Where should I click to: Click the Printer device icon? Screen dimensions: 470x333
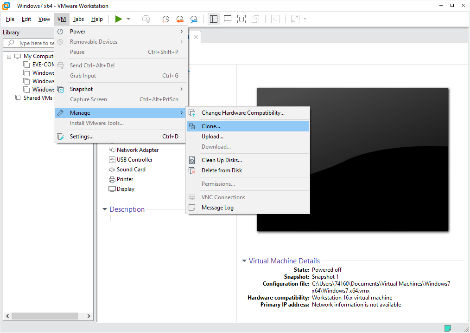[x=112, y=180]
